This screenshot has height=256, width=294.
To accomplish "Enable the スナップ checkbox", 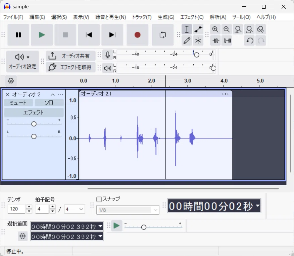I will pyautogui.click(x=99, y=199).
